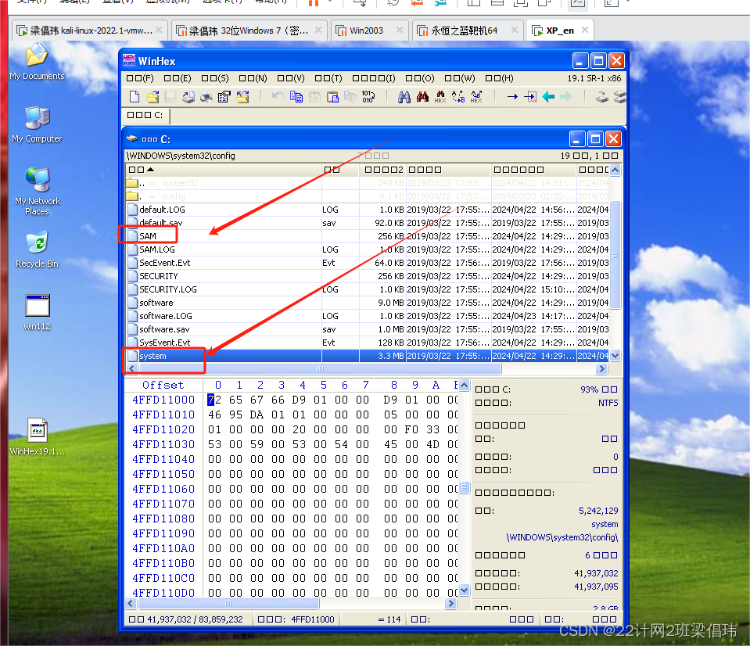Open the (E) menu in WinHex

tap(178, 78)
